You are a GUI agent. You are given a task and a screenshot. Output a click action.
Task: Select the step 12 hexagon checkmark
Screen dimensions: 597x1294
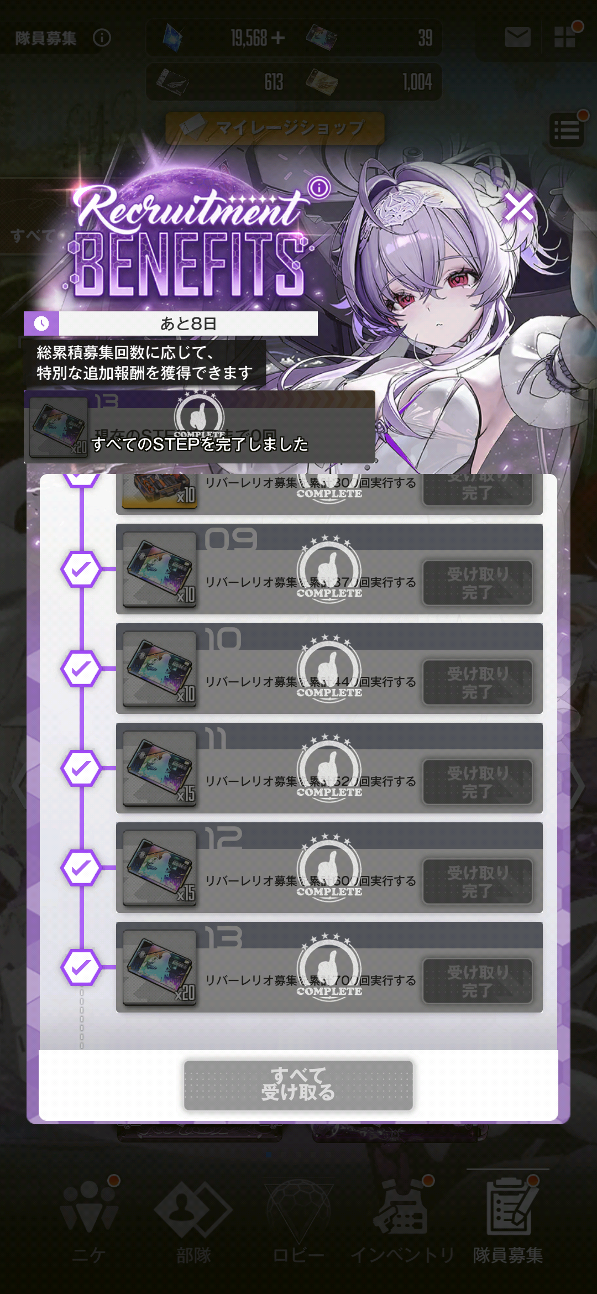(81, 867)
